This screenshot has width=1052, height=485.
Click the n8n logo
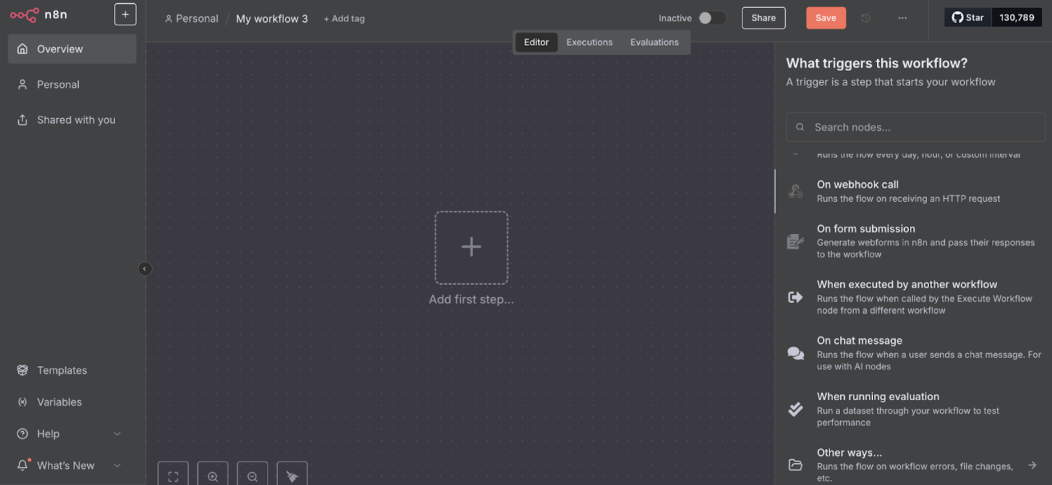(38, 15)
